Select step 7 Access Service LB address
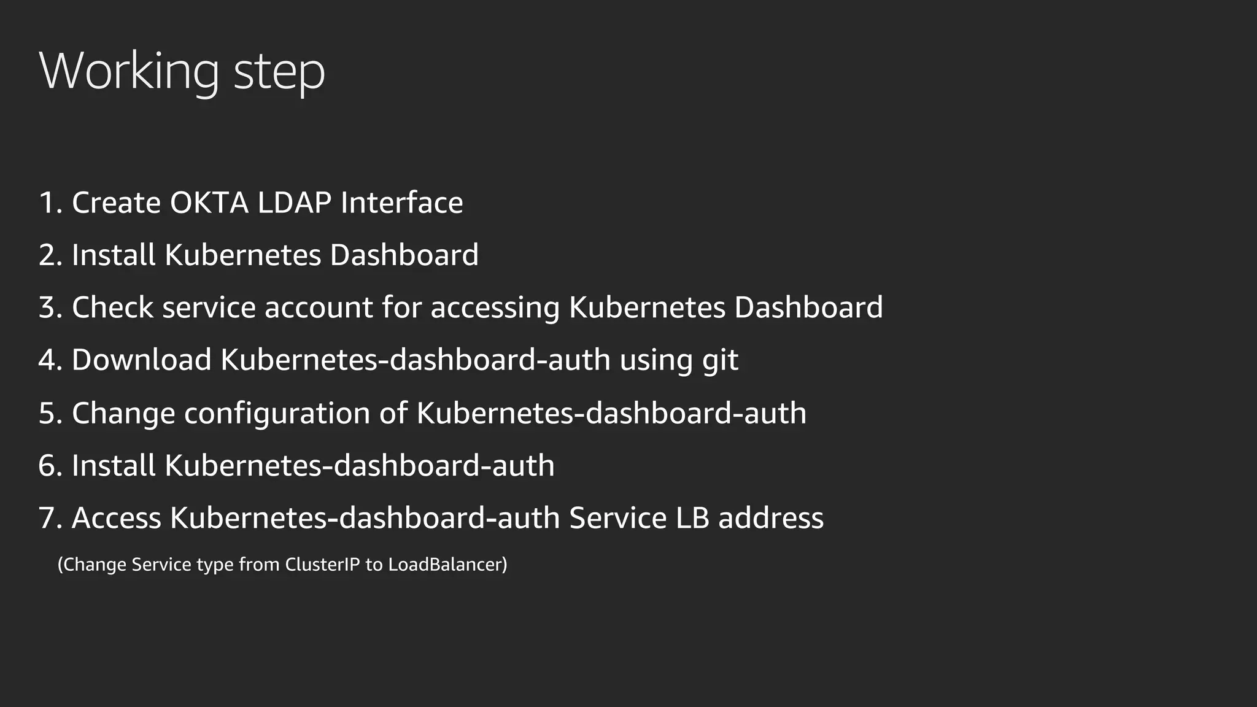 point(431,518)
